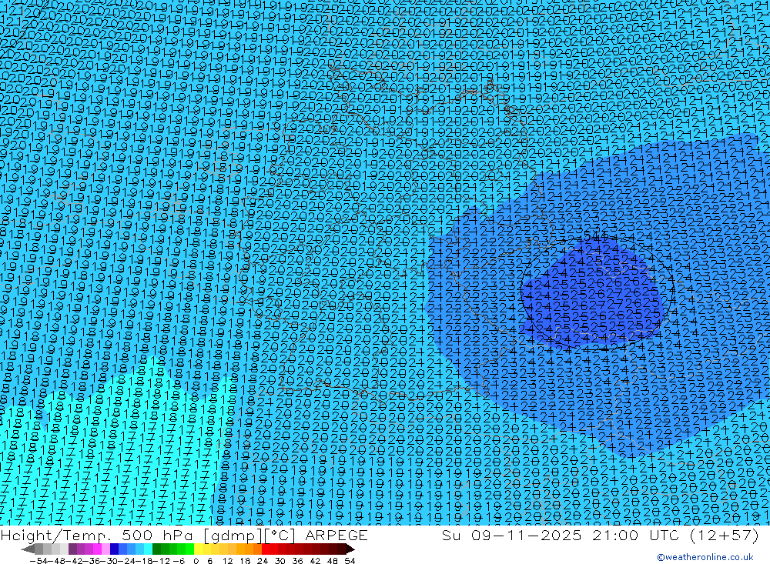Click the '12' legend value
The height and width of the screenshot is (564, 770).
227,561
